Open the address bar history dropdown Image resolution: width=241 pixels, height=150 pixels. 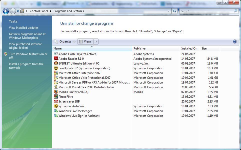tap(169, 11)
